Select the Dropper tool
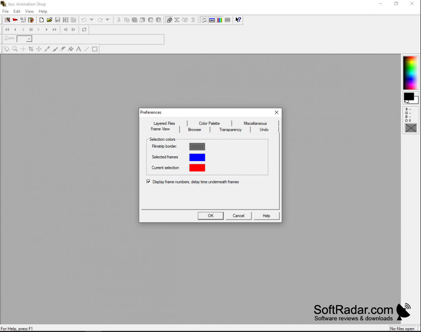Image resolution: width=421 pixels, height=332 pixels. (47, 49)
